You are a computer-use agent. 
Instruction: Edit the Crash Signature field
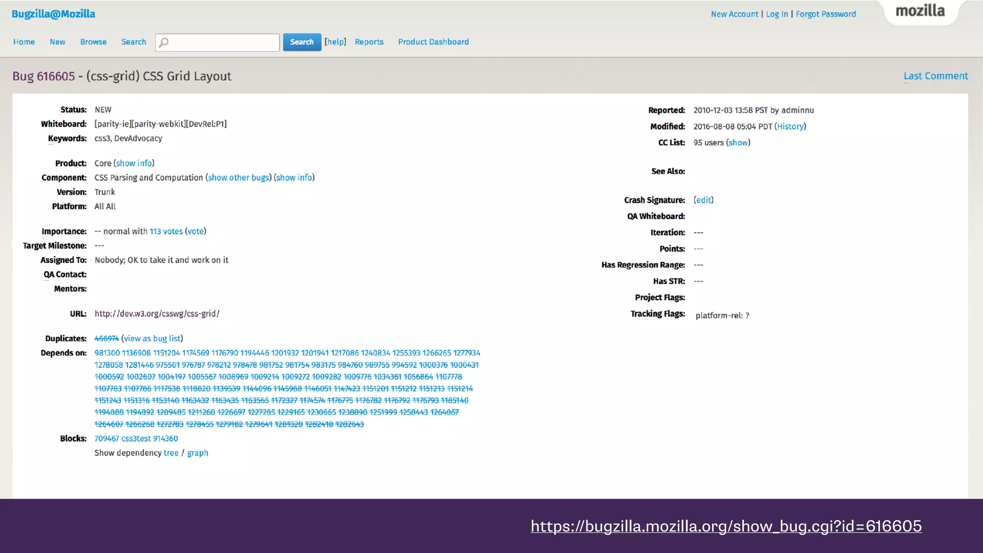[704, 200]
